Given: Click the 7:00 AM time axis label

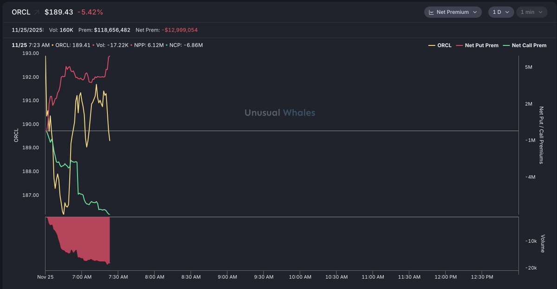Looking at the screenshot, I should pos(82,277).
